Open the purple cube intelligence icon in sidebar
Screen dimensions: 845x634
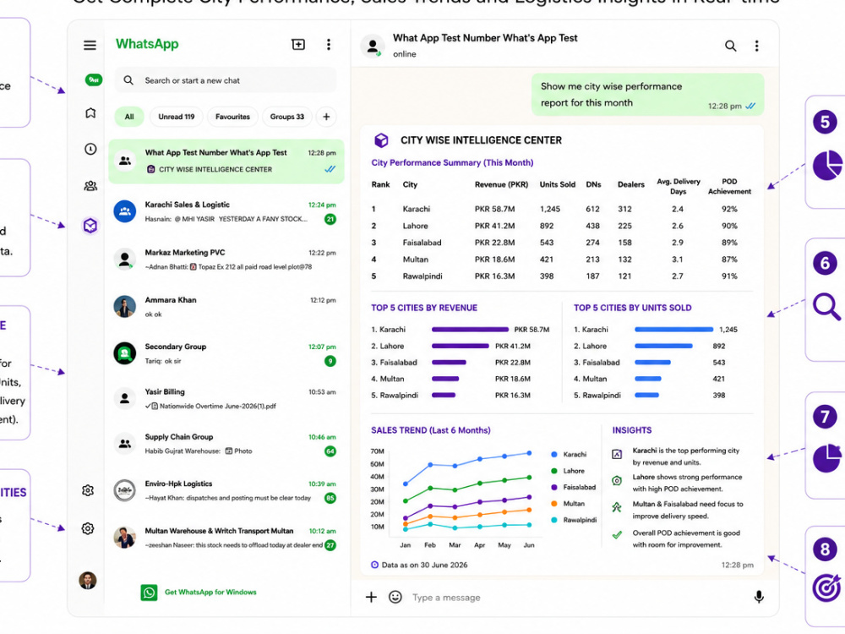click(90, 226)
